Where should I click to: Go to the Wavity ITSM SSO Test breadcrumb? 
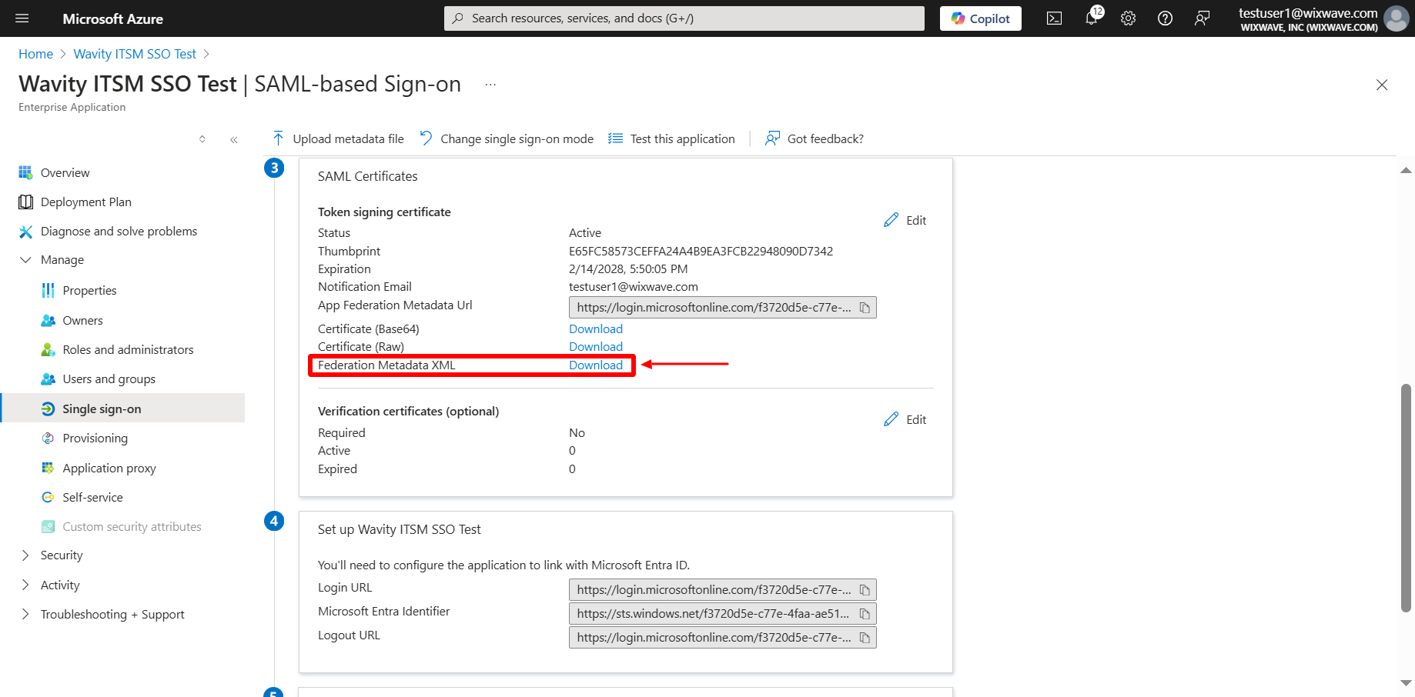(135, 54)
